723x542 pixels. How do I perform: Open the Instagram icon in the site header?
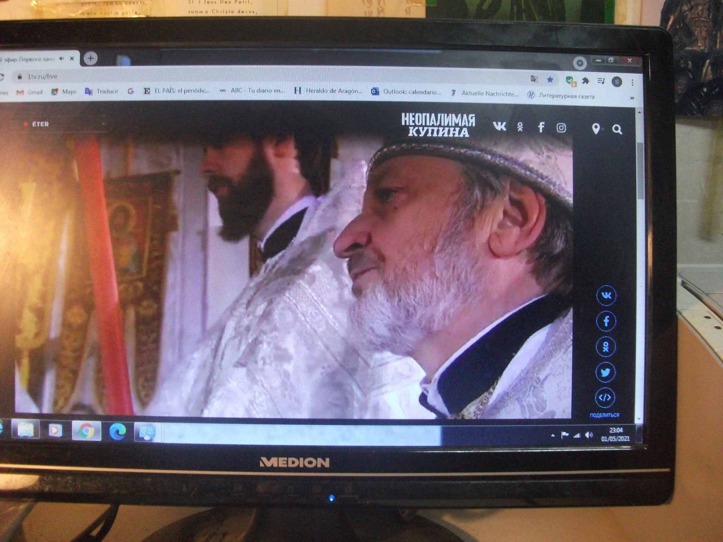pyautogui.click(x=561, y=128)
